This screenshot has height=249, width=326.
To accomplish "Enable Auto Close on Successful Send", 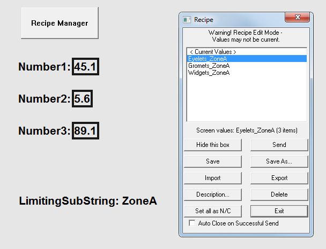I will (192, 223).
